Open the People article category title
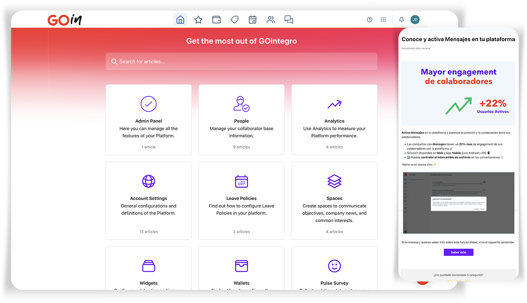 (x=242, y=121)
